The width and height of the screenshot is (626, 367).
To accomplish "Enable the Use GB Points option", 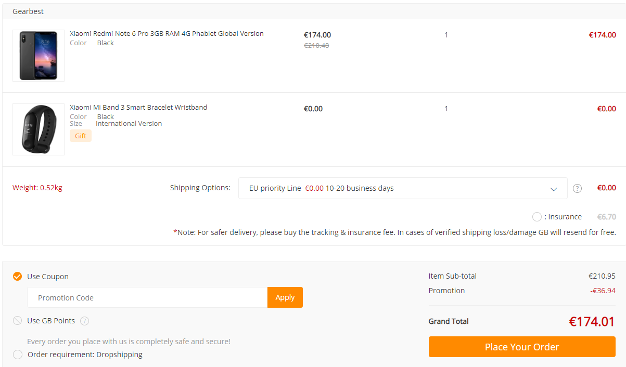I will point(18,321).
